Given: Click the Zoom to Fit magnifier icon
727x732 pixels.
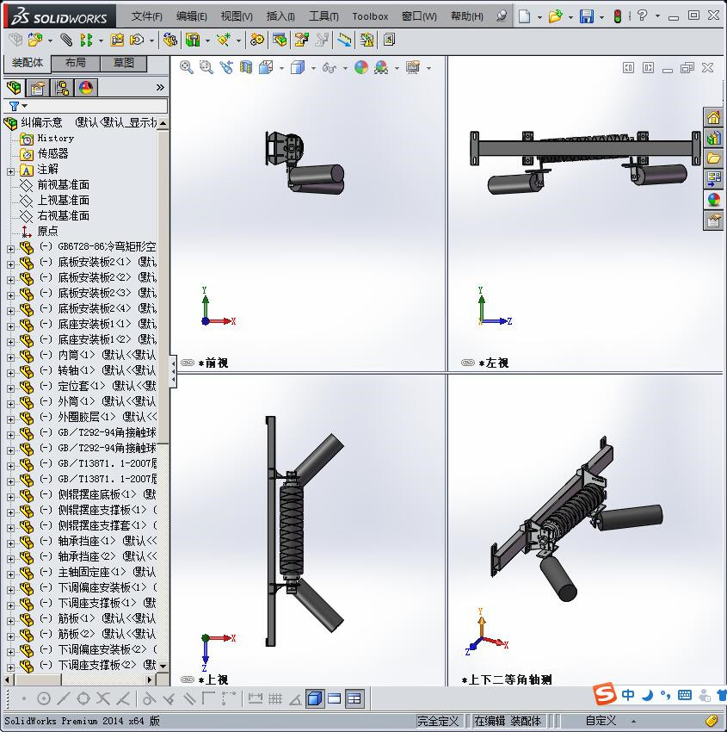Looking at the screenshot, I should click(186, 68).
